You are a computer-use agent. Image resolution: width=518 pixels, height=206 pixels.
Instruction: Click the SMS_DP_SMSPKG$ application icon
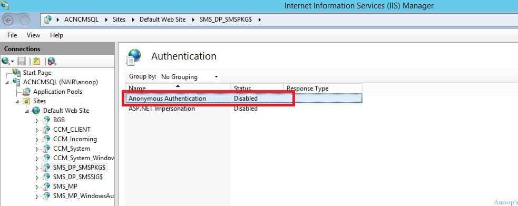pyautogui.click(x=46, y=168)
